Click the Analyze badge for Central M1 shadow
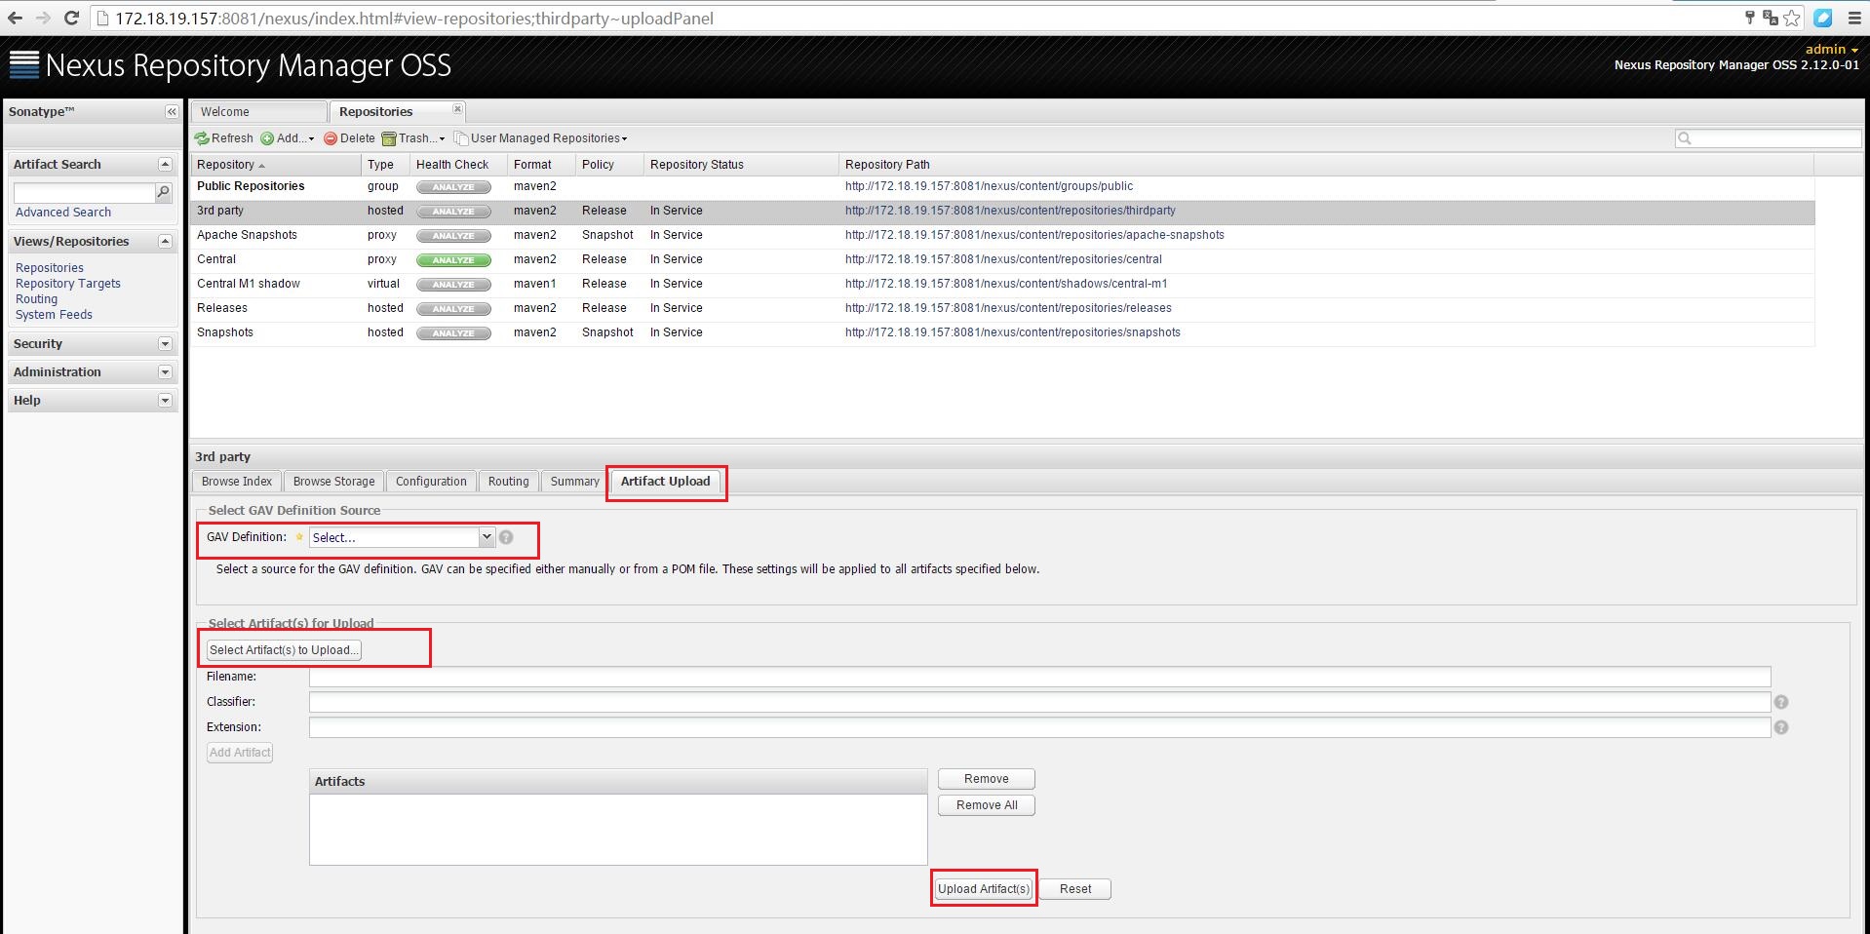 (453, 285)
